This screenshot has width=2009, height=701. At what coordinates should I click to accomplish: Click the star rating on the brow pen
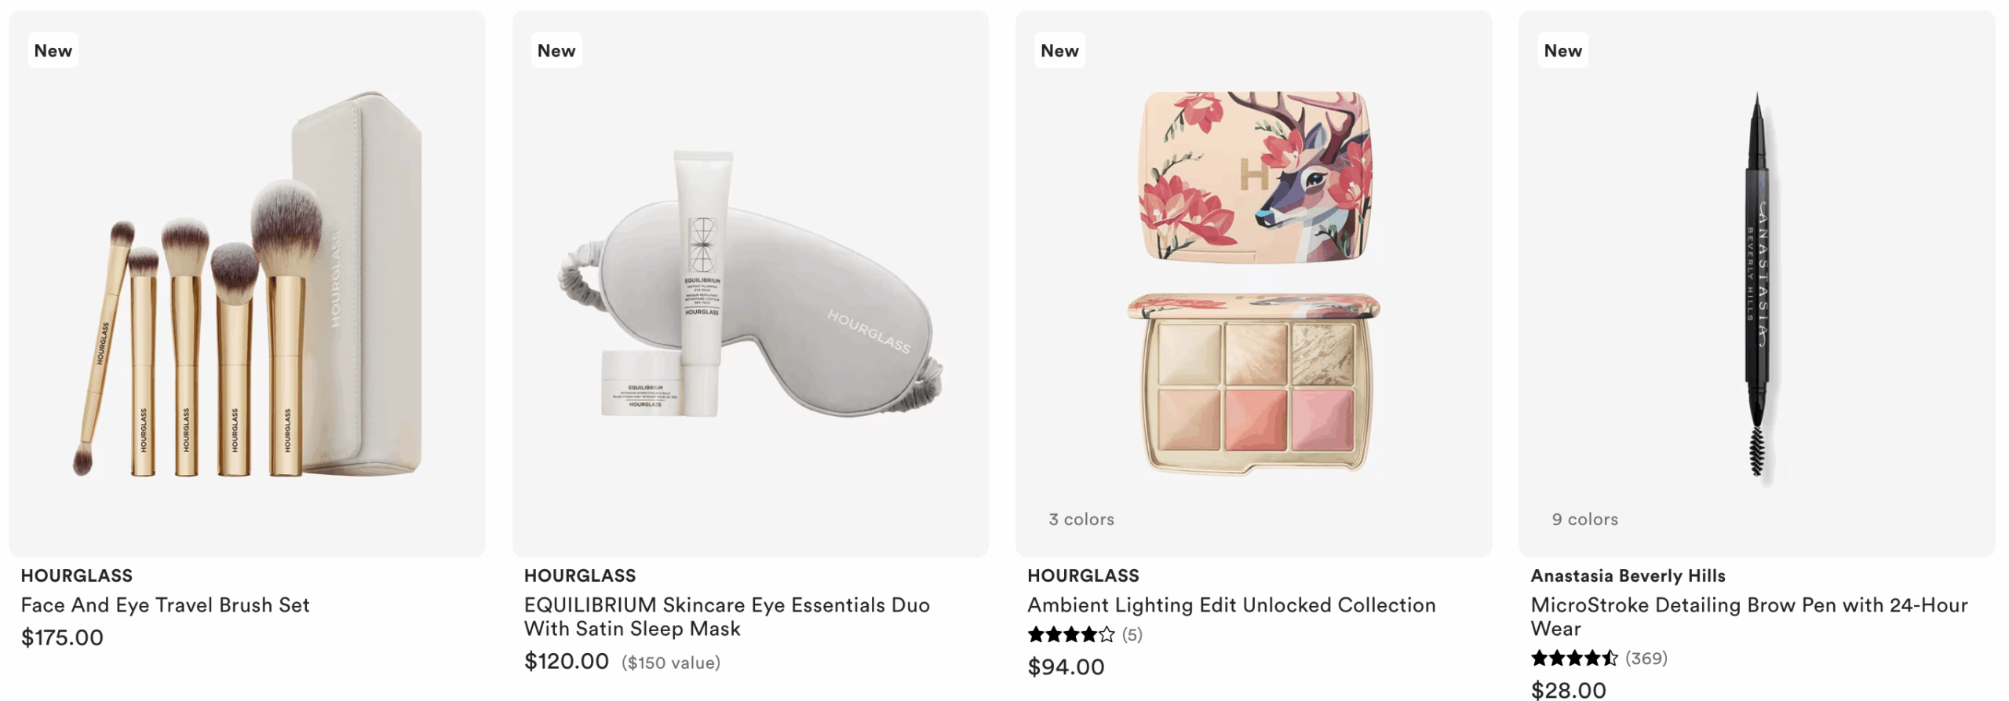tap(1573, 658)
